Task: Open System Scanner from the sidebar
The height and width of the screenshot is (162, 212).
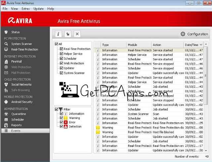Action: point(22,44)
